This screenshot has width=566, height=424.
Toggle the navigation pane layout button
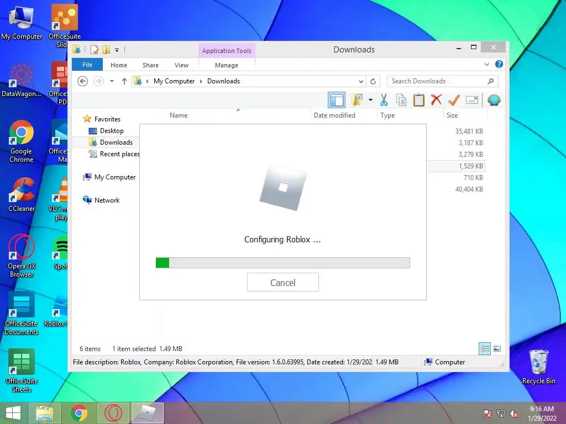point(337,100)
